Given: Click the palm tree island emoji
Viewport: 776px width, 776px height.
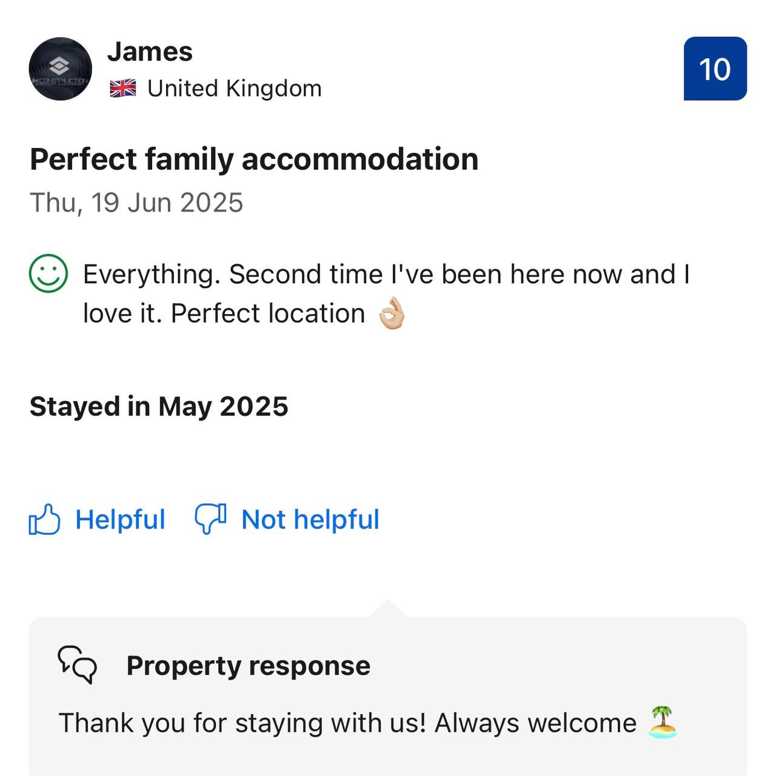Looking at the screenshot, I should [x=662, y=722].
